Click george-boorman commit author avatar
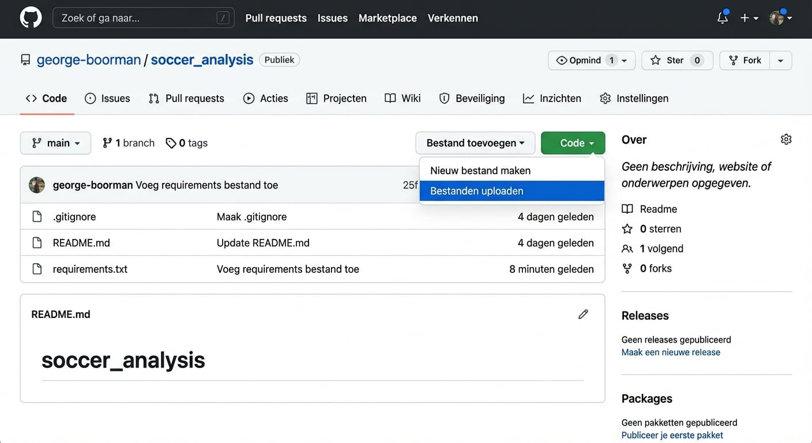Screen dimensions: 812x443 click(37, 185)
